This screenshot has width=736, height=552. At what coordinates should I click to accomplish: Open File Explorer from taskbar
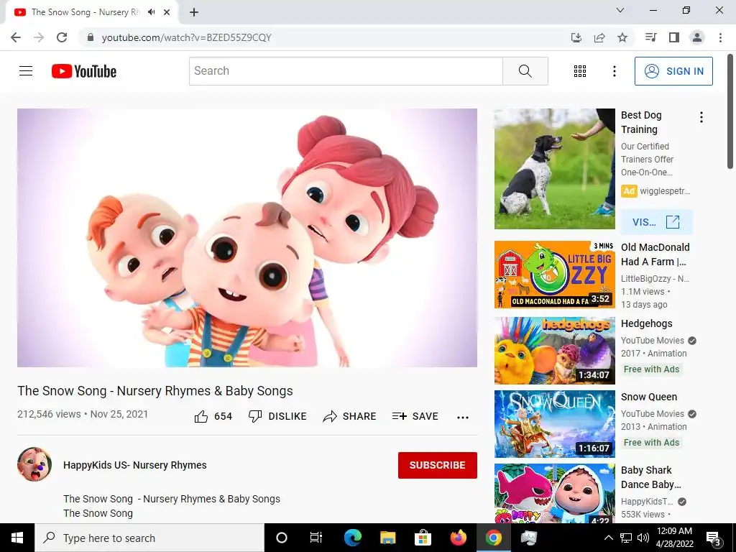[387, 538]
